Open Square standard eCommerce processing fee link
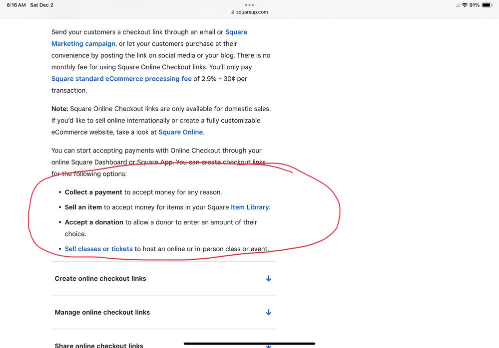Viewport: 499px width, 348px height. [121, 79]
